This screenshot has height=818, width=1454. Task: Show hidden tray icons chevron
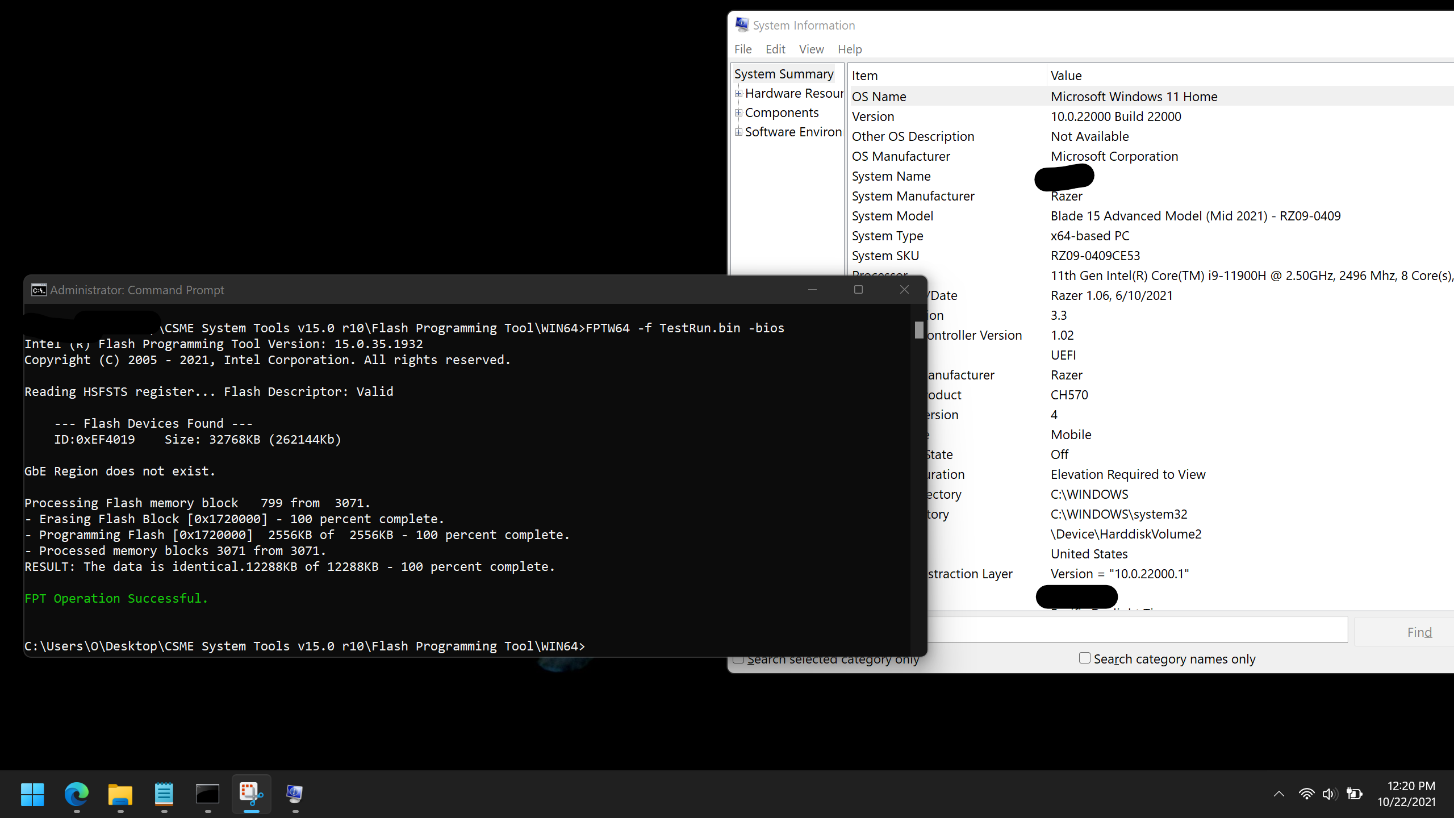(1279, 794)
